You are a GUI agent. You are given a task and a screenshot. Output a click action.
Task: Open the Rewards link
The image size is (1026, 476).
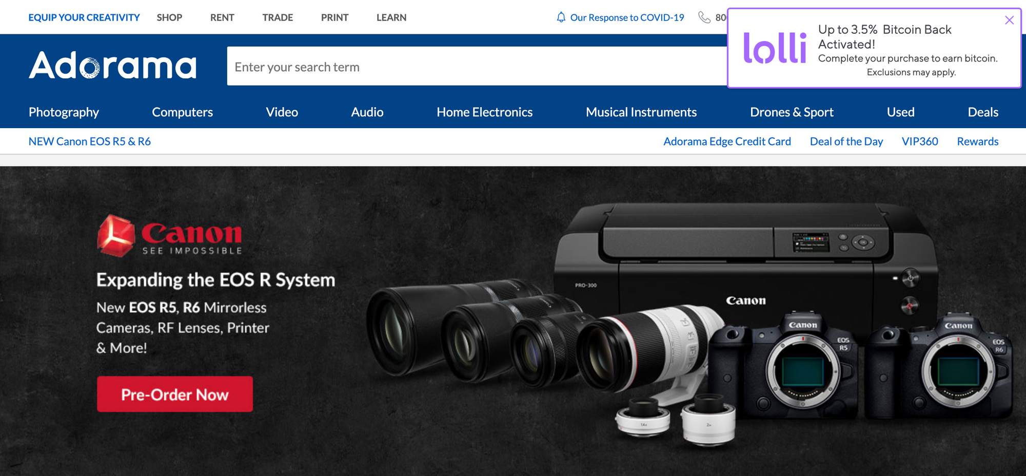[978, 141]
